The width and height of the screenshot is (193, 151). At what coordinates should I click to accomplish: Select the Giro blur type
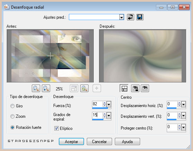(12, 106)
